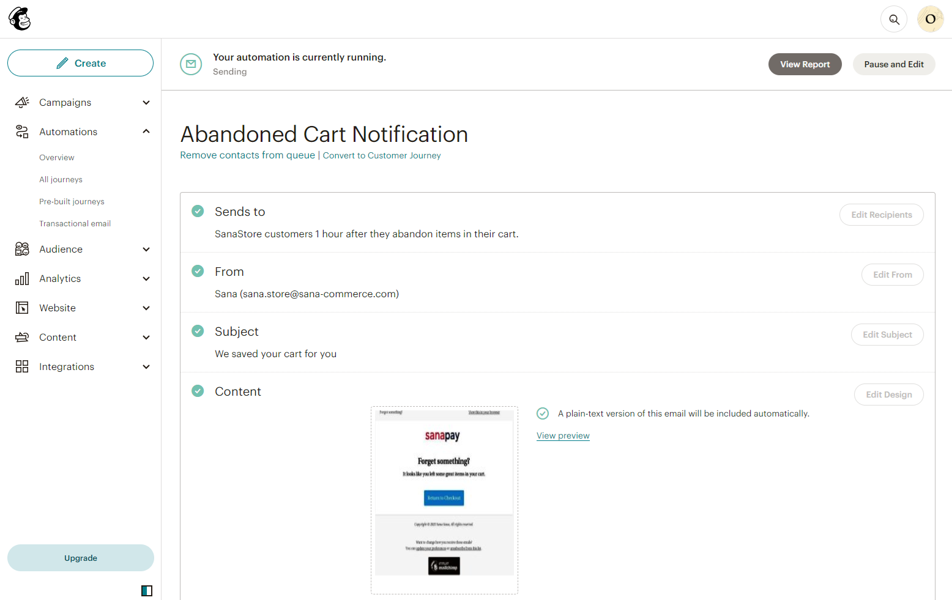Viewport: 952px width, 600px height.
Task: Click the Sends to green checkmark
Action: pos(198,211)
